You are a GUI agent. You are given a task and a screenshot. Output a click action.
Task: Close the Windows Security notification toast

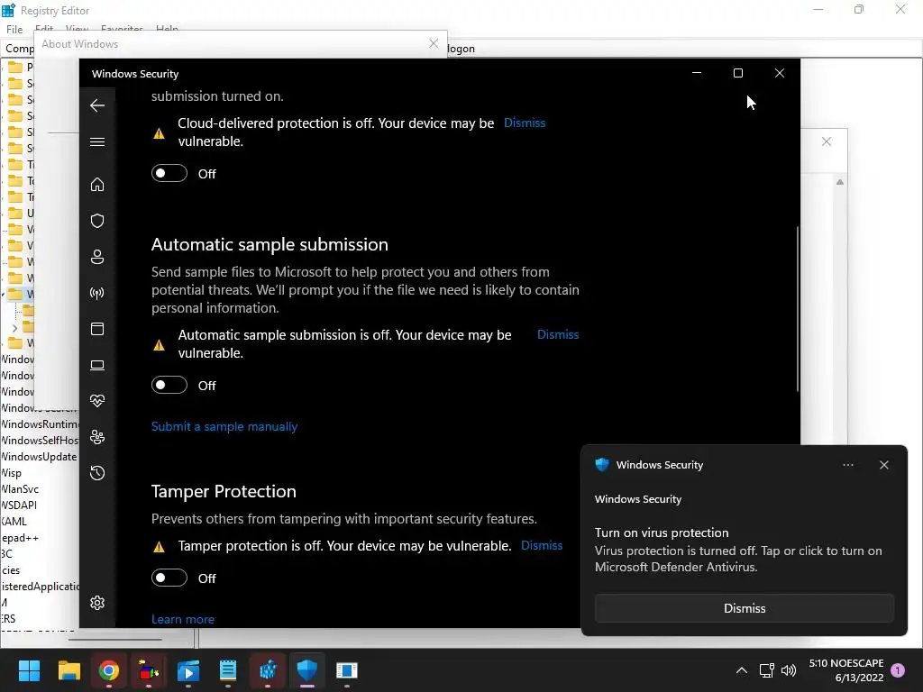pyautogui.click(x=884, y=465)
